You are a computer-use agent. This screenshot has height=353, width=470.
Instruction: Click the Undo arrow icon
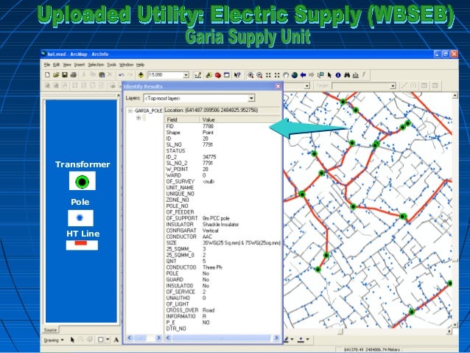pos(121,75)
